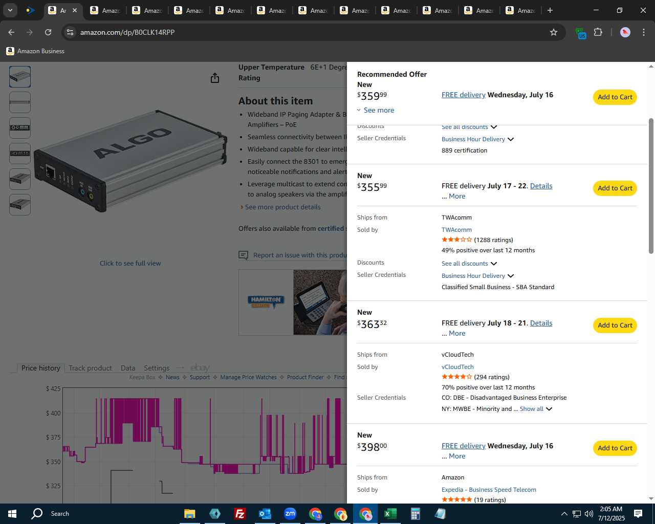Switch to the Keepa Track product tab
Image resolution: width=655 pixels, height=524 pixels.
90,368
